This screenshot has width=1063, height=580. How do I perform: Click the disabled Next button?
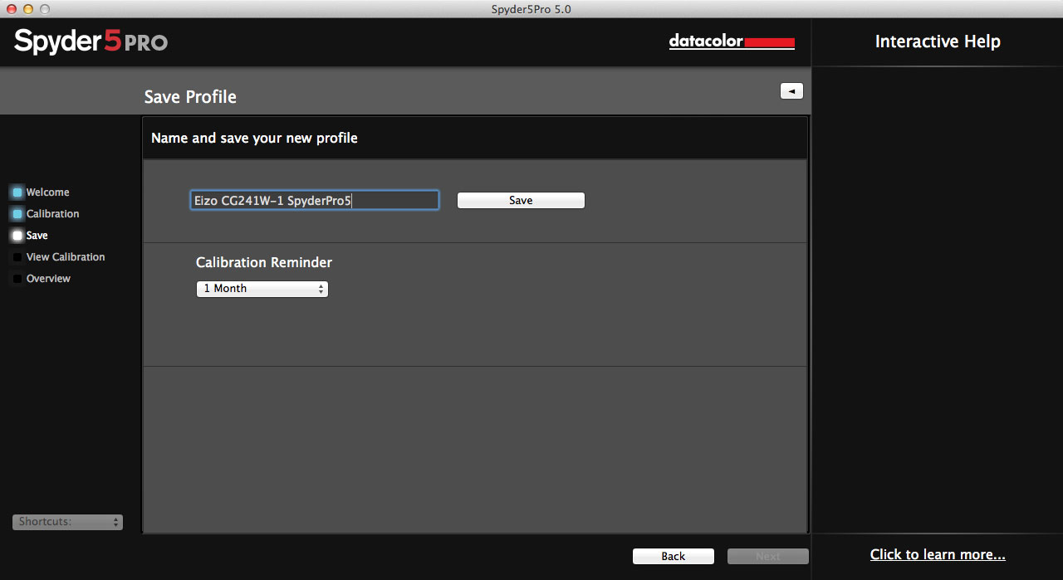pos(767,556)
